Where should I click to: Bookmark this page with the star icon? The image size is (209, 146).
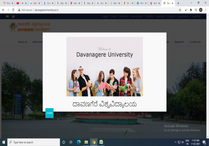point(180,10)
